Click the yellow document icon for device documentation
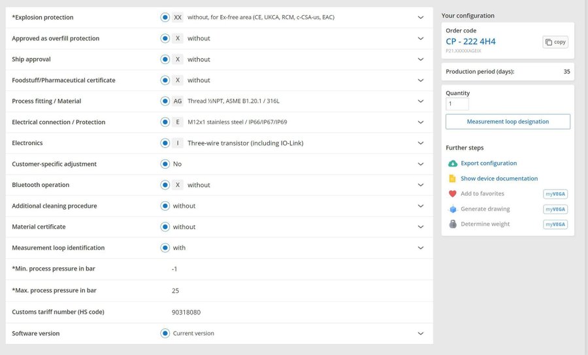Image resolution: width=588 pixels, height=355 pixels. click(452, 178)
